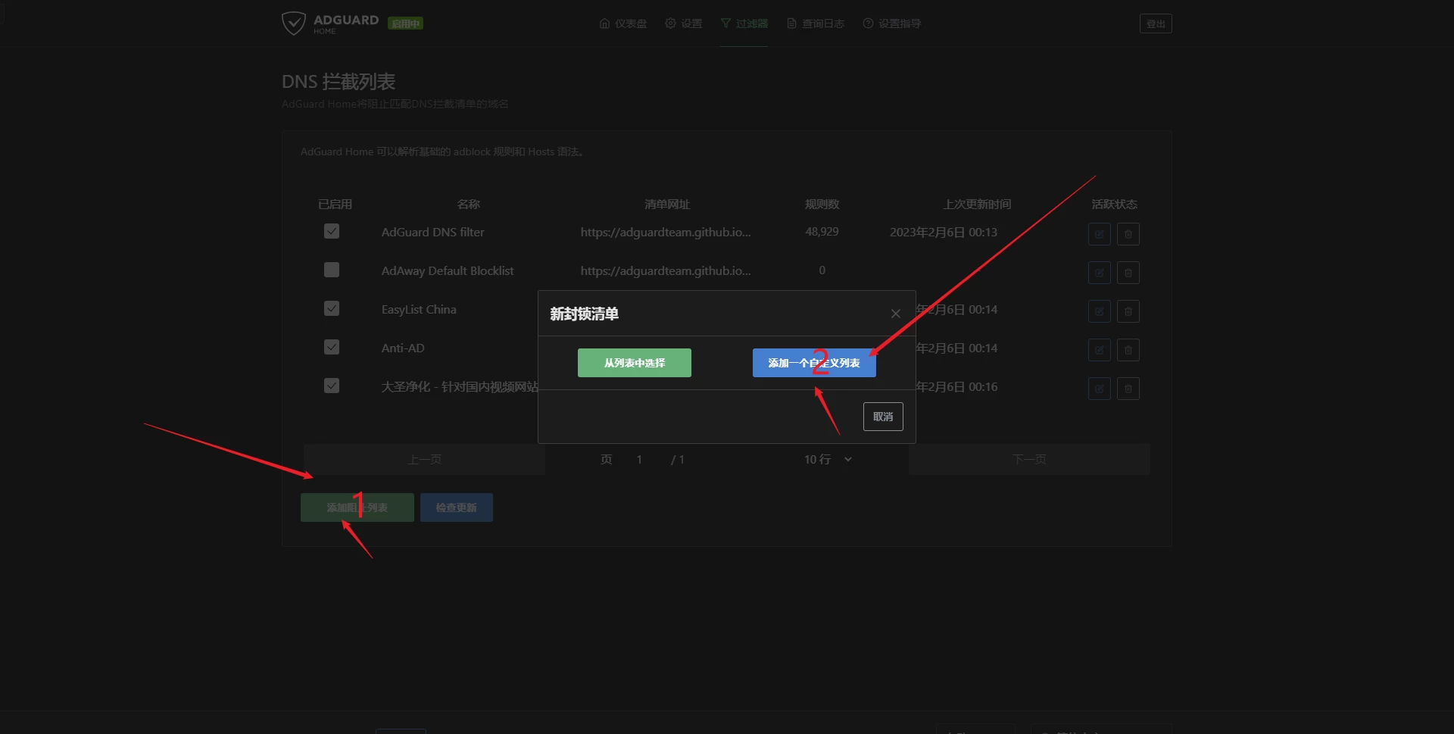1454x734 pixels.
Task: Toggle 大圣净化 list checkbox
Action: point(332,386)
